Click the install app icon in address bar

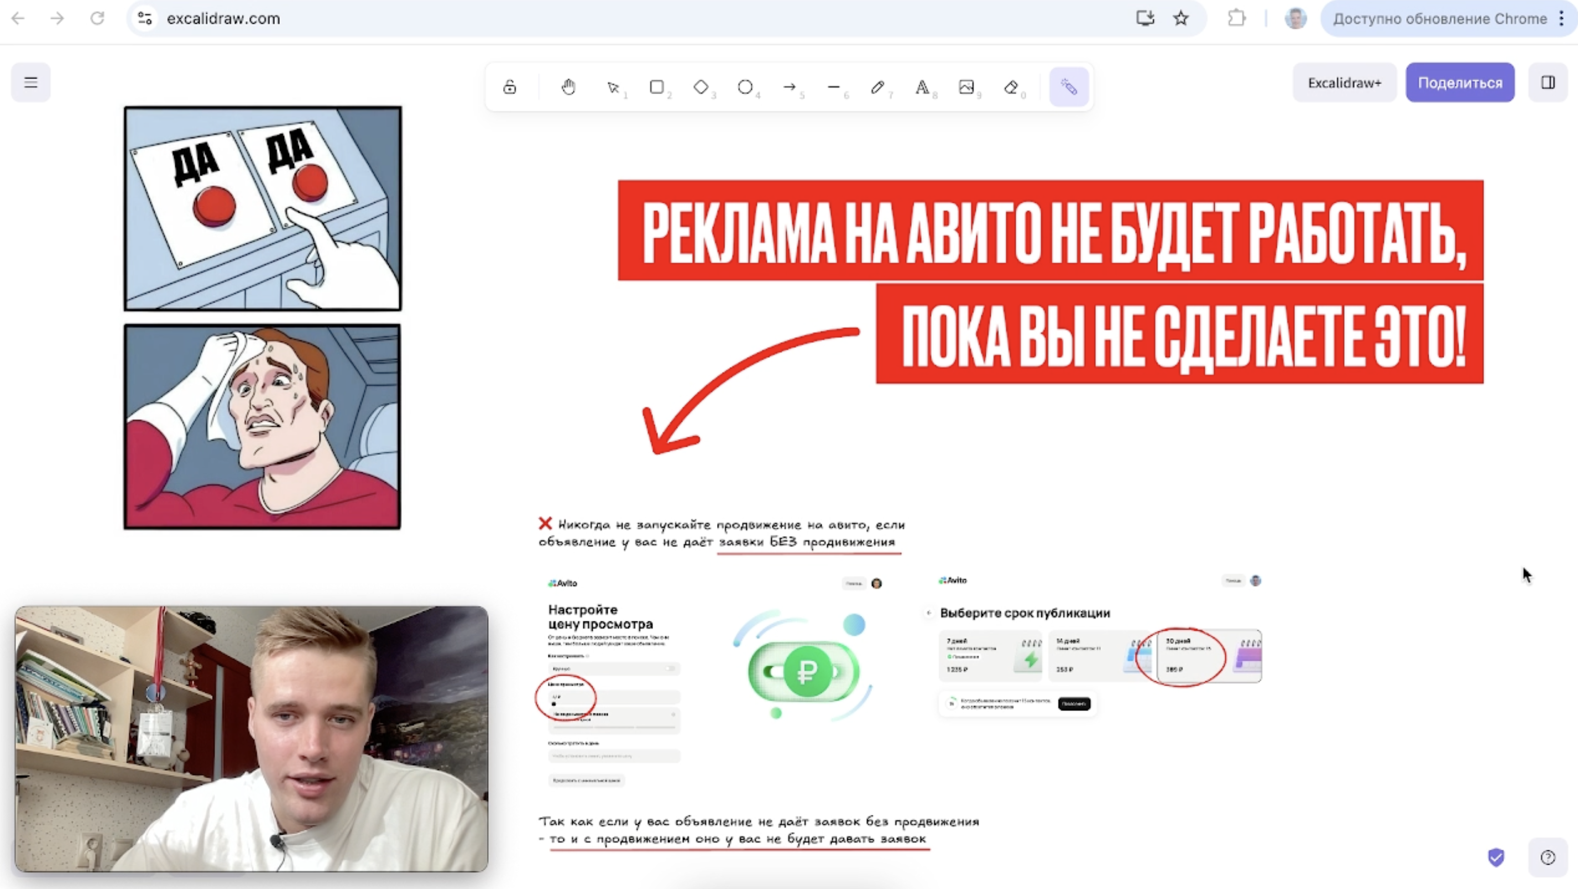coord(1145,18)
